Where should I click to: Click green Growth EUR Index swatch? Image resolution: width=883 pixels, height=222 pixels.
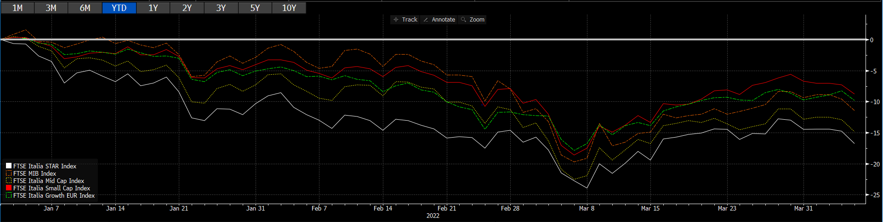pyautogui.click(x=9, y=195)
